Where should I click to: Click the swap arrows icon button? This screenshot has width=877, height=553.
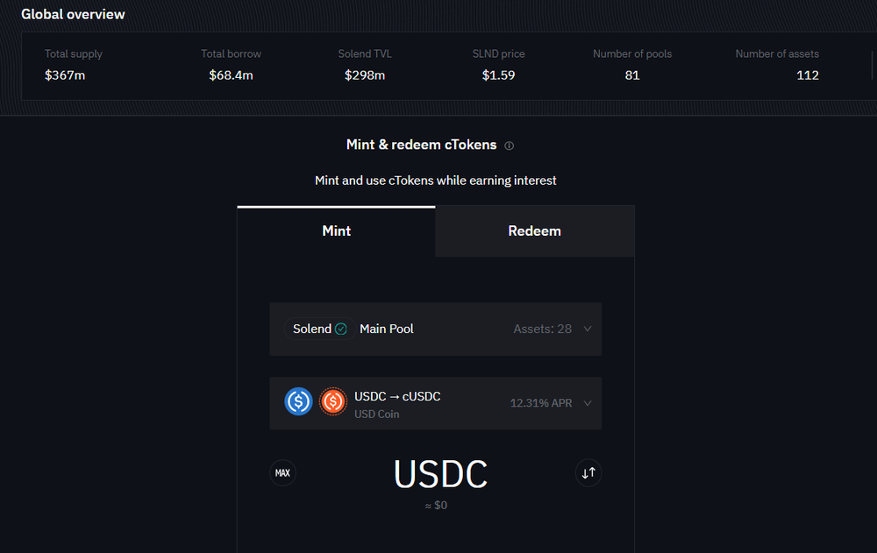tap(588, 473)
